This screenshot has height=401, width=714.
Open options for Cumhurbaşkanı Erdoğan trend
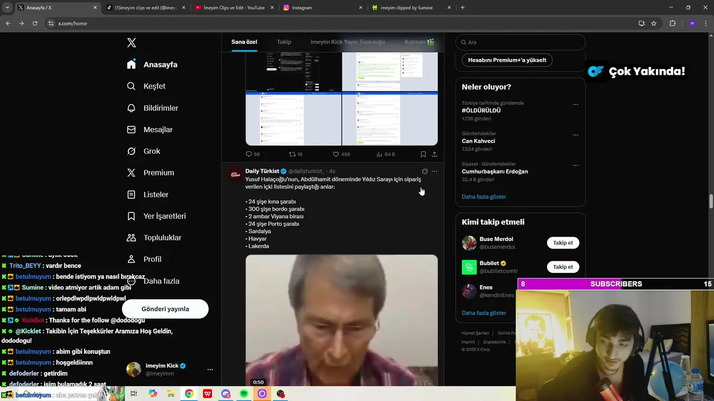click(576, 166)
